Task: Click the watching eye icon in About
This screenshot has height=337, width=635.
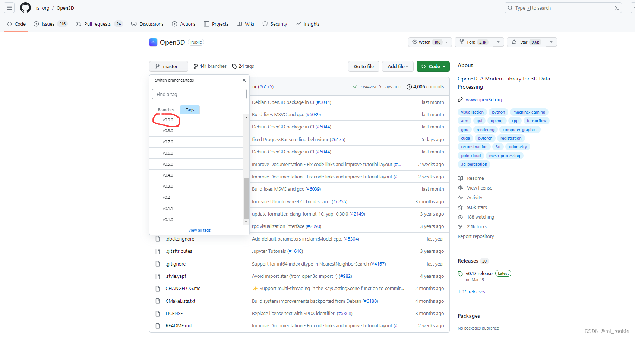Action: 461,217
